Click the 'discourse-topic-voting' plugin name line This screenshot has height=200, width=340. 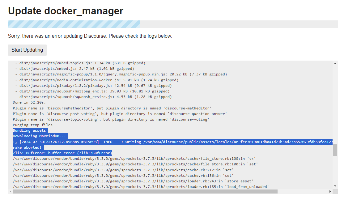tap(111, 120)
